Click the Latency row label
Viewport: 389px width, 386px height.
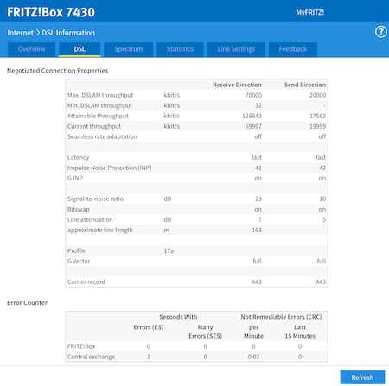tap(79, 157)
